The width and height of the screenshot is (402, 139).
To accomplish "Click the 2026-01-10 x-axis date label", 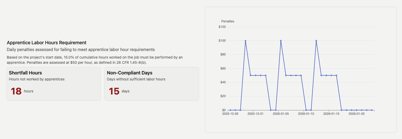I will [306, 114].
